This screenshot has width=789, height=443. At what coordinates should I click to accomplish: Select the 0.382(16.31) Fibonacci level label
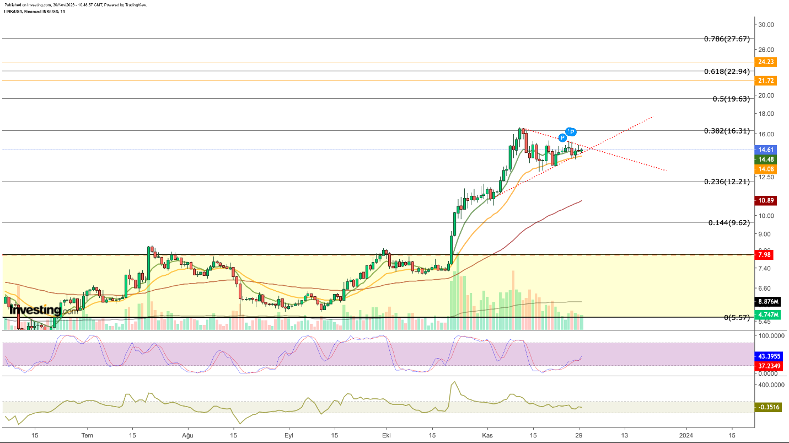tap(727, 131)
